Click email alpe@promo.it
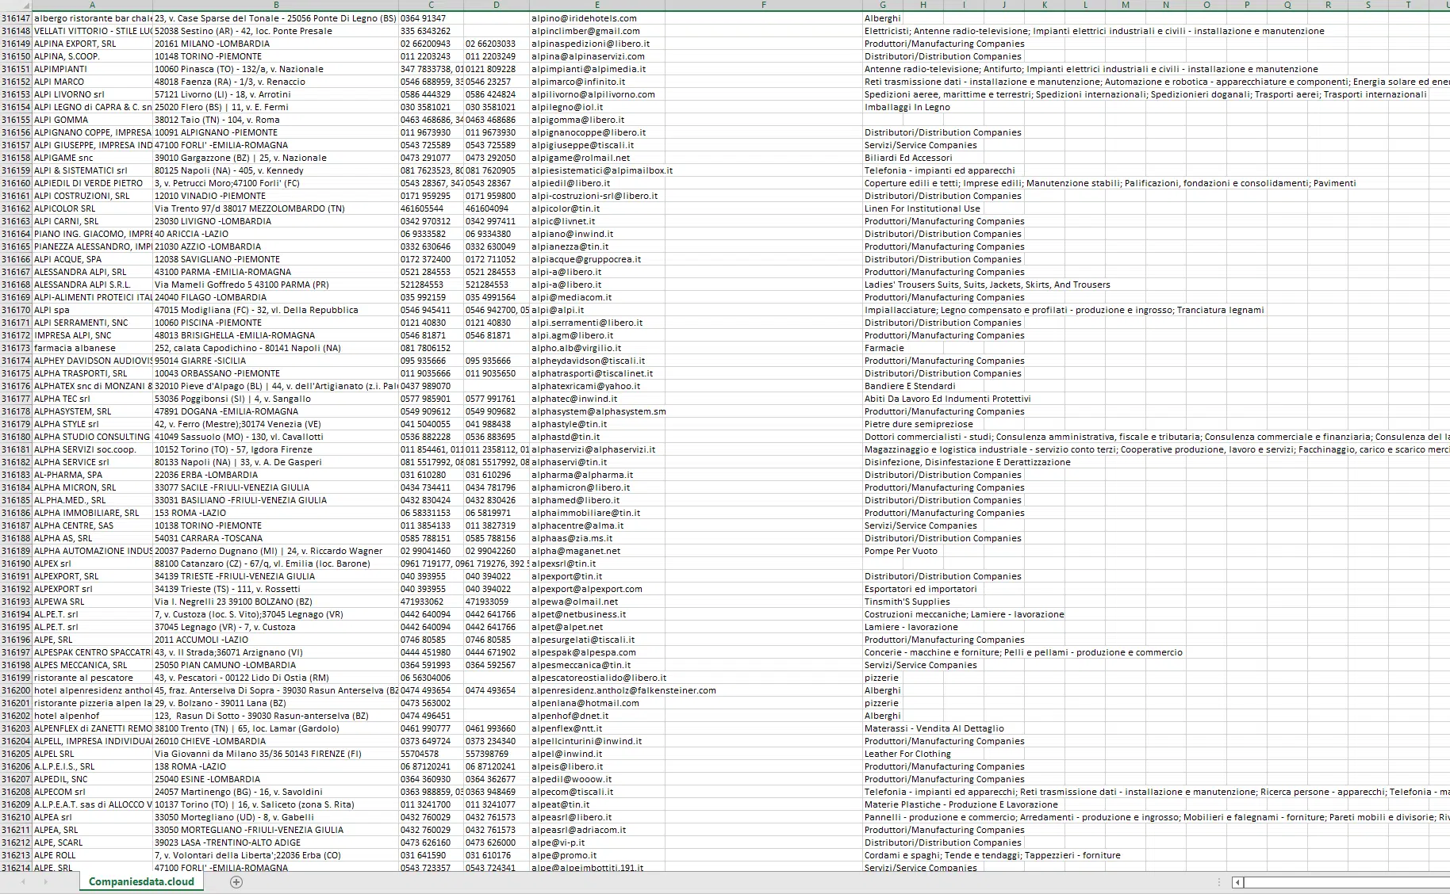Viewport: 1450px width, 894px height. (x=596, y=855)
